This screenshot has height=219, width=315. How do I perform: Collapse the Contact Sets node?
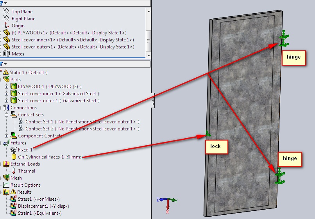[x=6, y=115]
